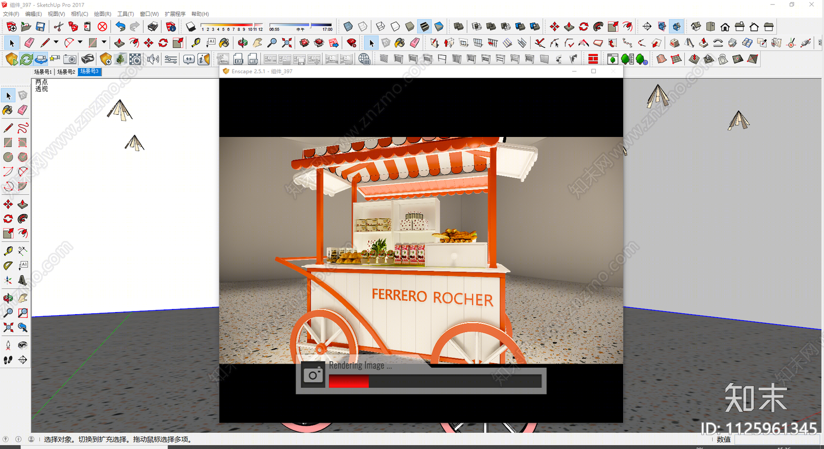Viewport: 824px width, 449px height.
Task: Switch to Front view black house icon
Action: (725, 26)
